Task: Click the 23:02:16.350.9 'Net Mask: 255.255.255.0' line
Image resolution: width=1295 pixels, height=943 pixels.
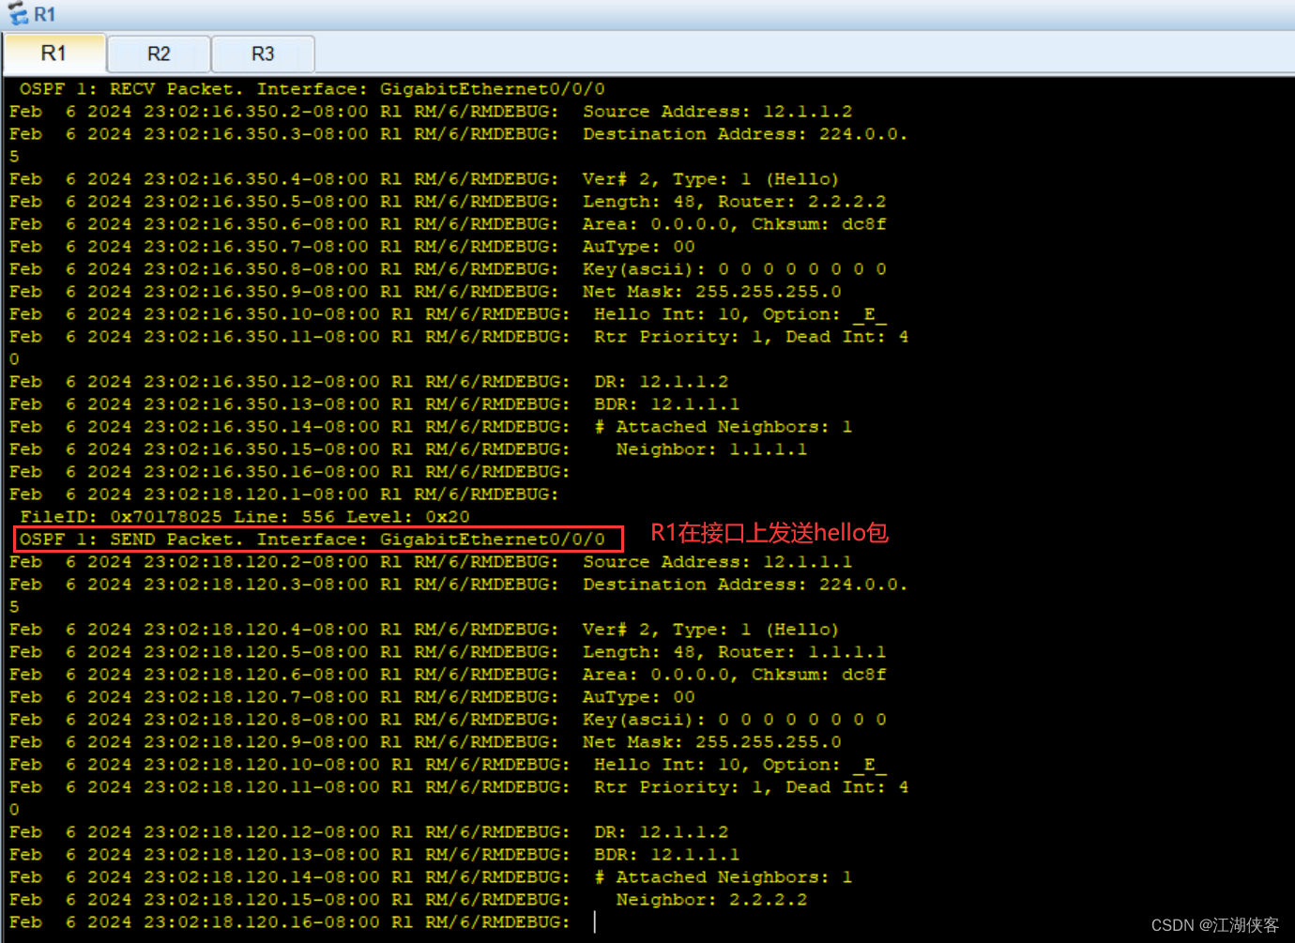Action: (425, 292)
